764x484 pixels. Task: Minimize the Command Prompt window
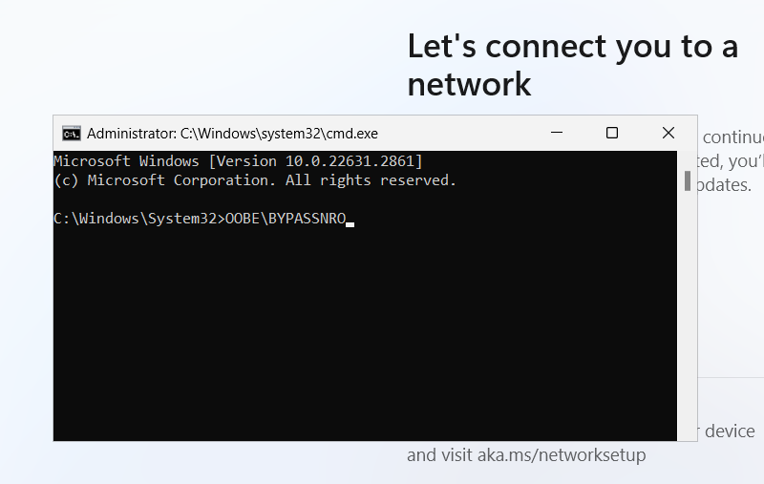point(557,133)
